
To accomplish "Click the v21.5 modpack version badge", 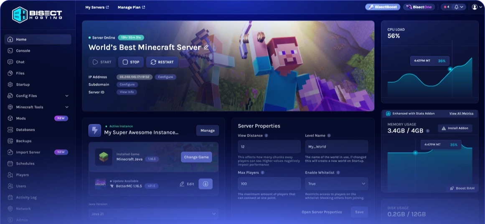I will [x=152, y=186].
